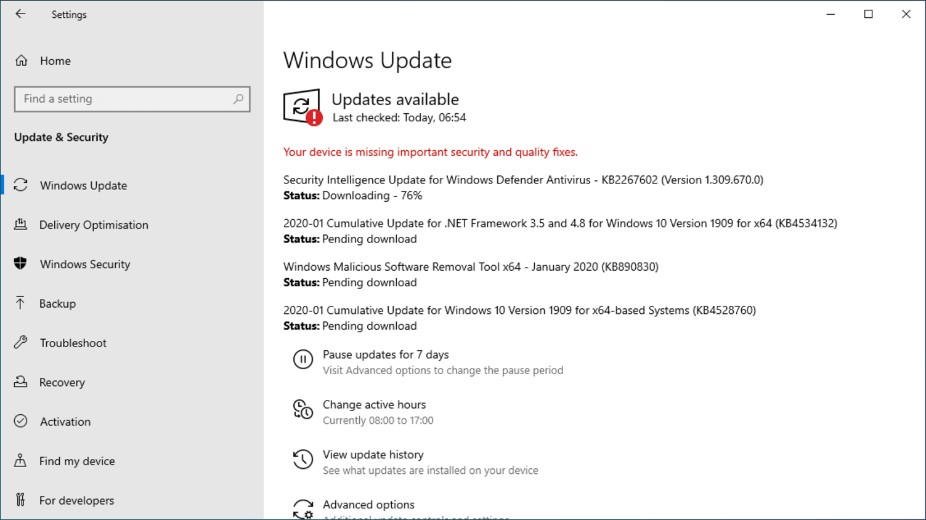Image resolution: width=926 pixels, height=520 pixels.
Task: Click the Cumulative Update KB4528760 entry
Action: tap(519, 310)
